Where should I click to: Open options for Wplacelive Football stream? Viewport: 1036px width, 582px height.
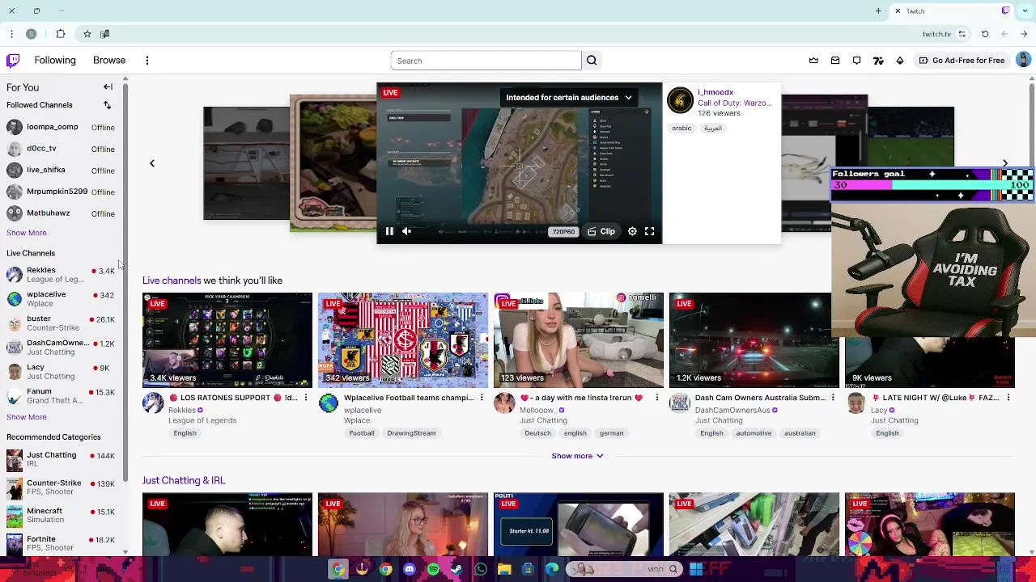(482, 398)
